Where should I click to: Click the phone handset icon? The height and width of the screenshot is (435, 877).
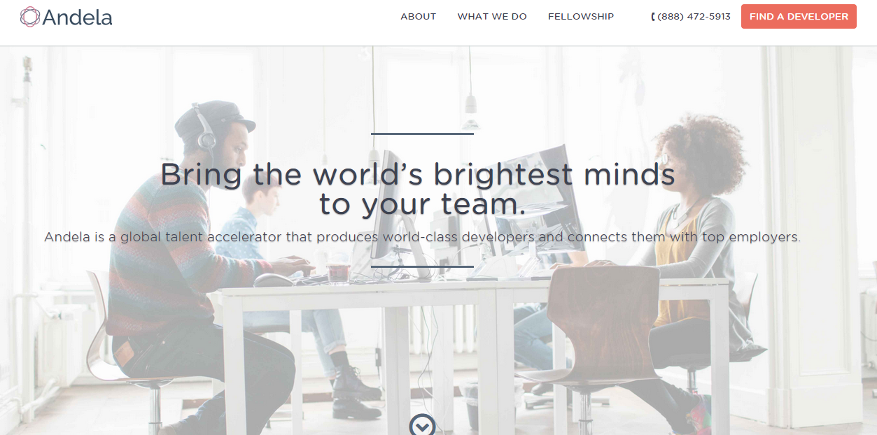pos(653,17)
